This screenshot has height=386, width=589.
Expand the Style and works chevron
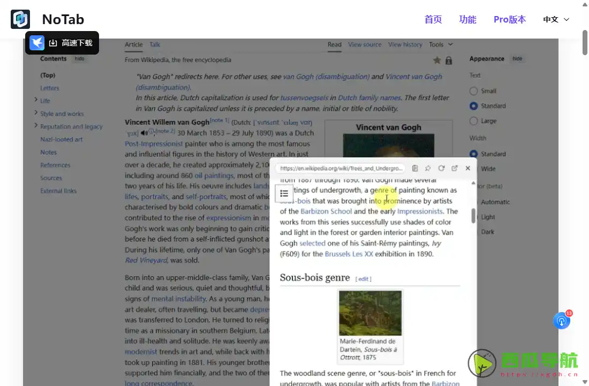click(x=36, y=112)
